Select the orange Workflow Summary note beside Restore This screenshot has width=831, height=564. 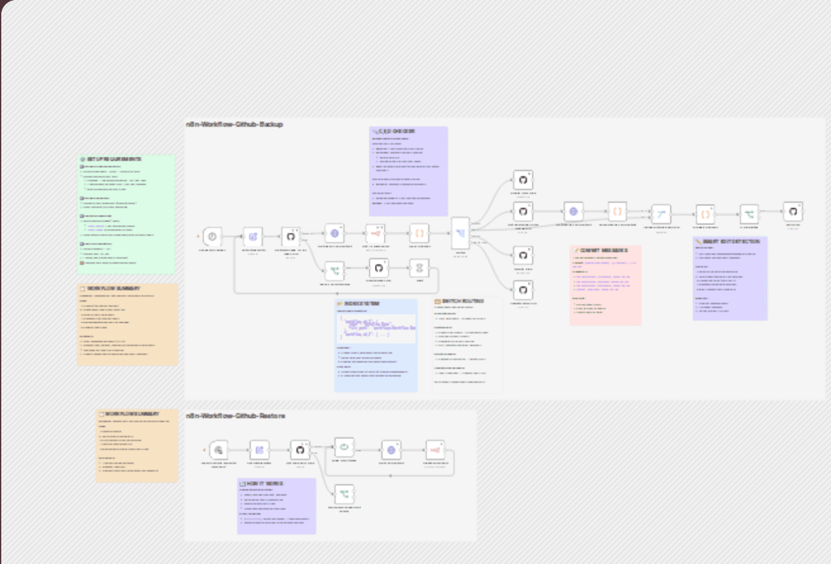(x=137, y=445)
